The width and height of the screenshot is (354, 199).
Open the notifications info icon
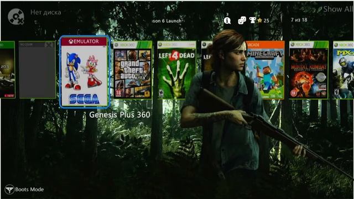point(227,20)
